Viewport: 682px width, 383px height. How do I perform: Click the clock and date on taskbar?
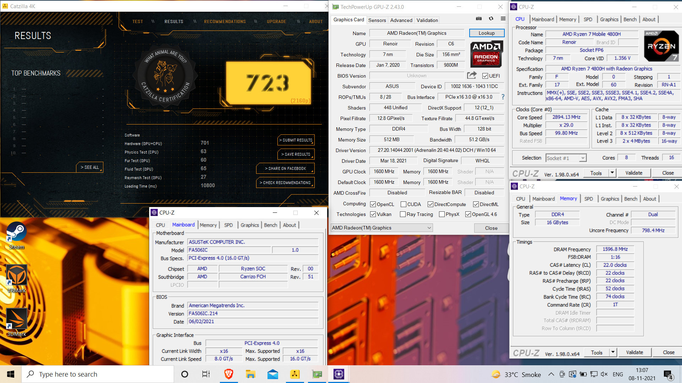(642, 374)
